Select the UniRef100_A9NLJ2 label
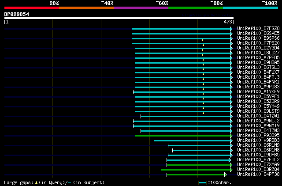Image resolution: width=282 pixels, height=186 pixels. pyautogui.click(x=258, y=121)
